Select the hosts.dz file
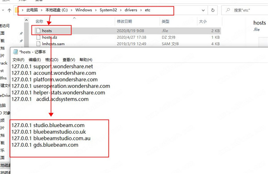This screenshot has height=174, width=268. click(x=50, y=37)
